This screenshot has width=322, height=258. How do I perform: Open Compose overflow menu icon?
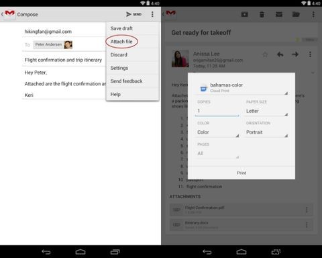coord(152,14)
